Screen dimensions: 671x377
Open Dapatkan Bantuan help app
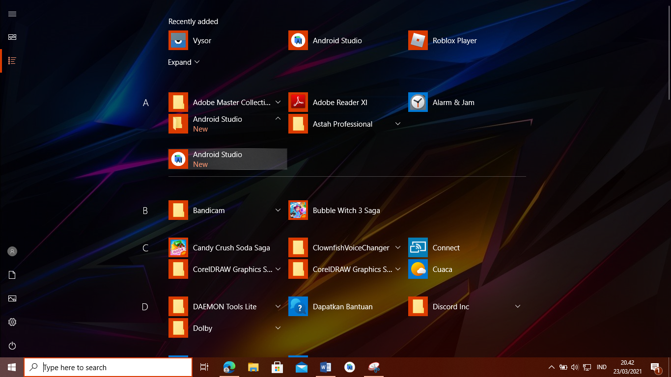347,306
